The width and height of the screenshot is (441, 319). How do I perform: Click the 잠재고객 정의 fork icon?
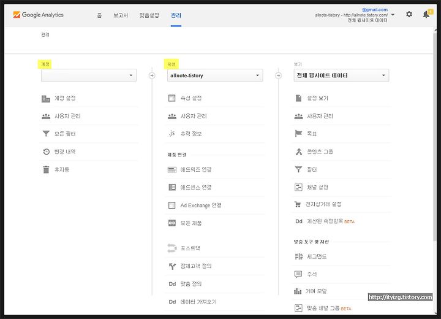click(x=172, y=266)
